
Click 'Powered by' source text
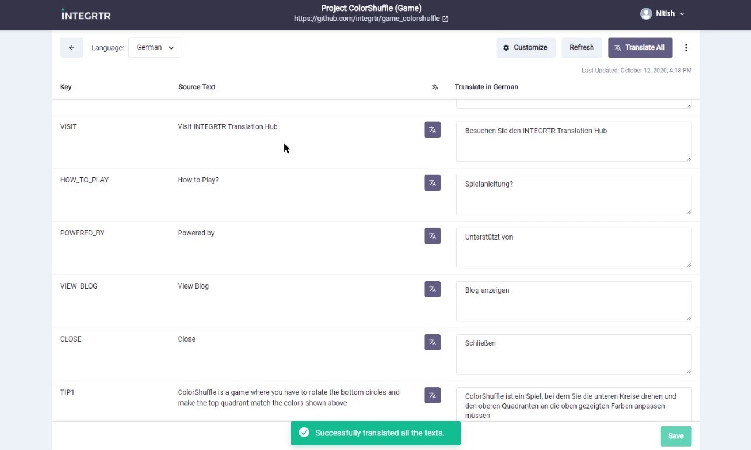tap(196, 233)
